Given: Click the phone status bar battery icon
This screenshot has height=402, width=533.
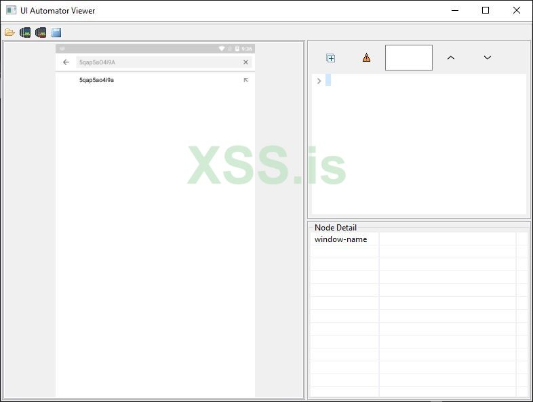Looking at the screenshot, I should click(237, 49).
